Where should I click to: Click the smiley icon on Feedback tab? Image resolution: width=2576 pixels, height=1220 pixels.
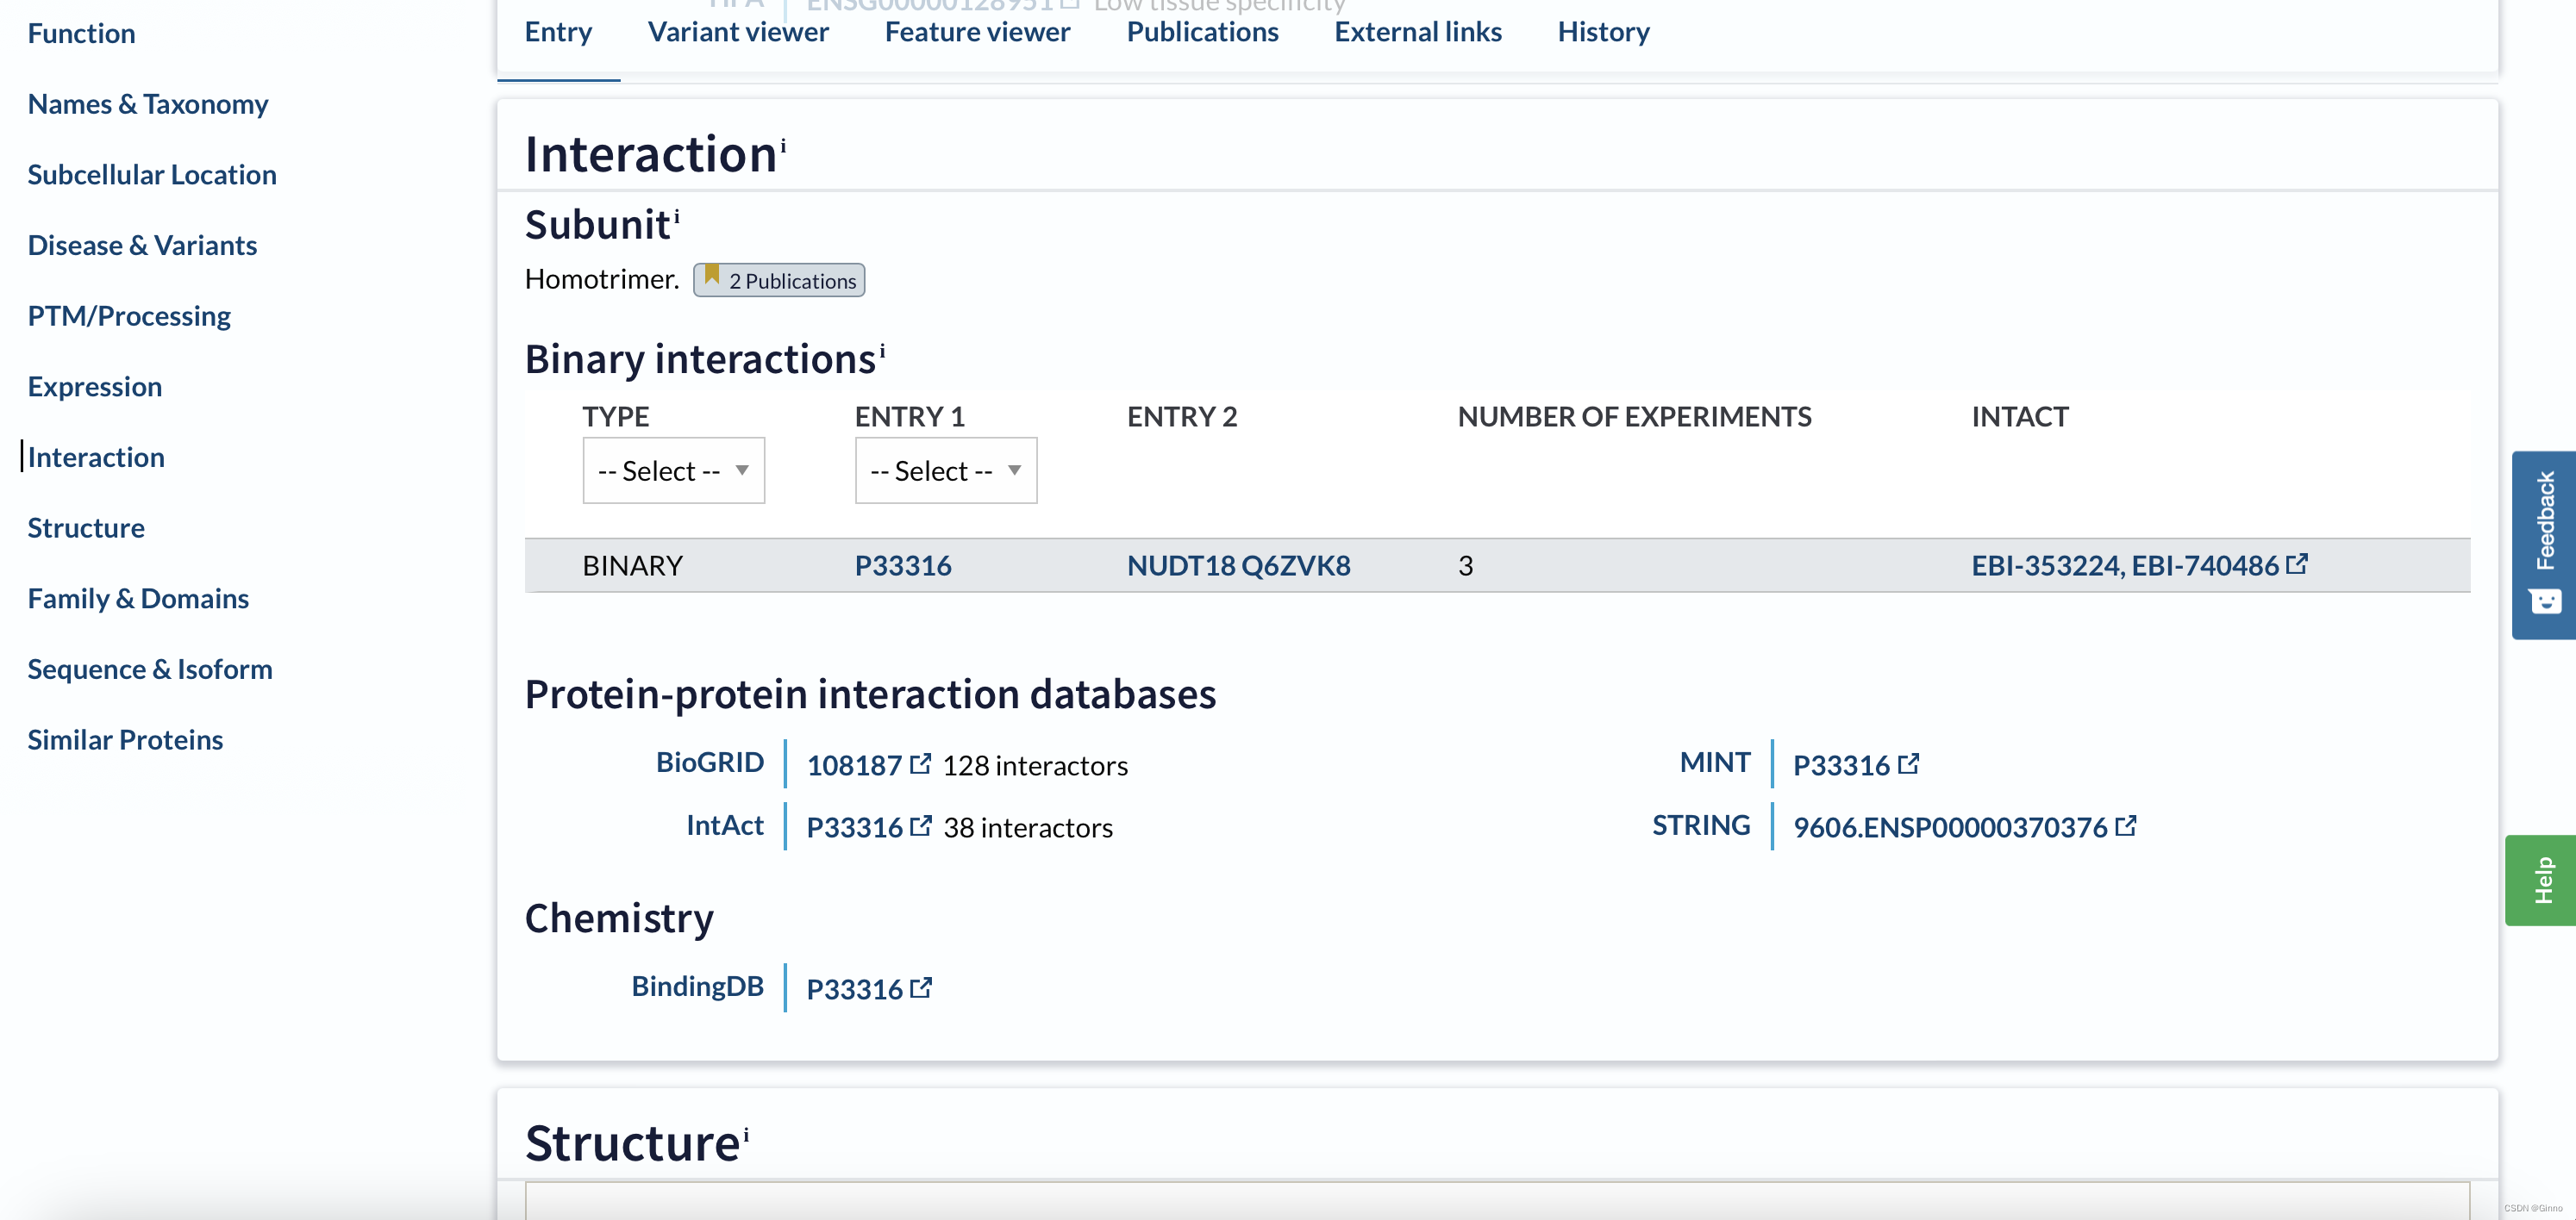pos(2544,601)
